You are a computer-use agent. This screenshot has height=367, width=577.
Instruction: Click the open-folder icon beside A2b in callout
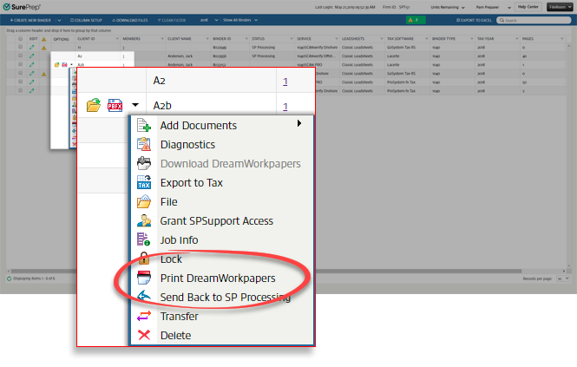[x=94, y=105]
